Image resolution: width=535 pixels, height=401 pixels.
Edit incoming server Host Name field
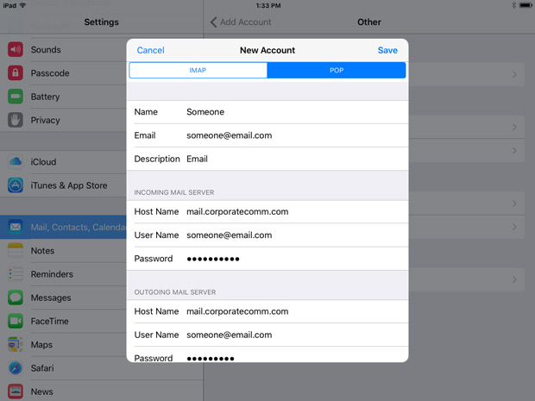[x=267, y=212]
